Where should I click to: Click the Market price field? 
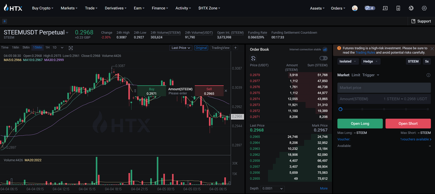[384, 88]
